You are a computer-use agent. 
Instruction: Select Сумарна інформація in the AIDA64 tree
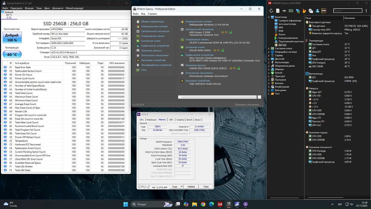pyautogui.click(x=290, y=20)
